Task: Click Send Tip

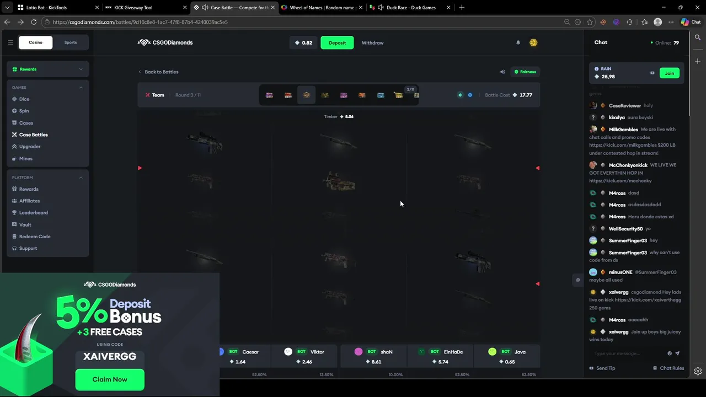Action: (602, 368)
